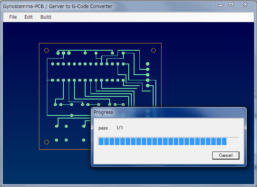
Task: Close the Gynostemma-PCB window
Action: click(245, 5)
